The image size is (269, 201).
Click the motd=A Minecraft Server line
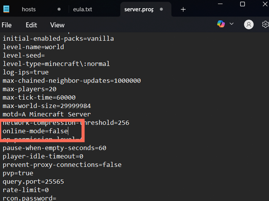coord(47,114)
